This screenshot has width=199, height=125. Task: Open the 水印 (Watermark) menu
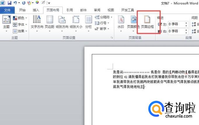[121, 22]
